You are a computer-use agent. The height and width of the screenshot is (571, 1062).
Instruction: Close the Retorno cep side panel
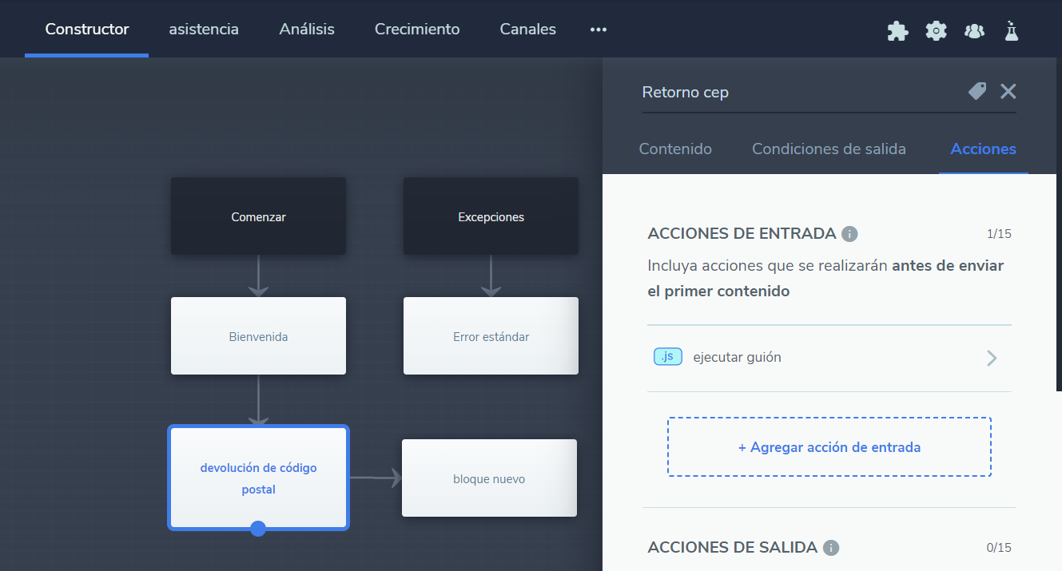[1008, 91]
